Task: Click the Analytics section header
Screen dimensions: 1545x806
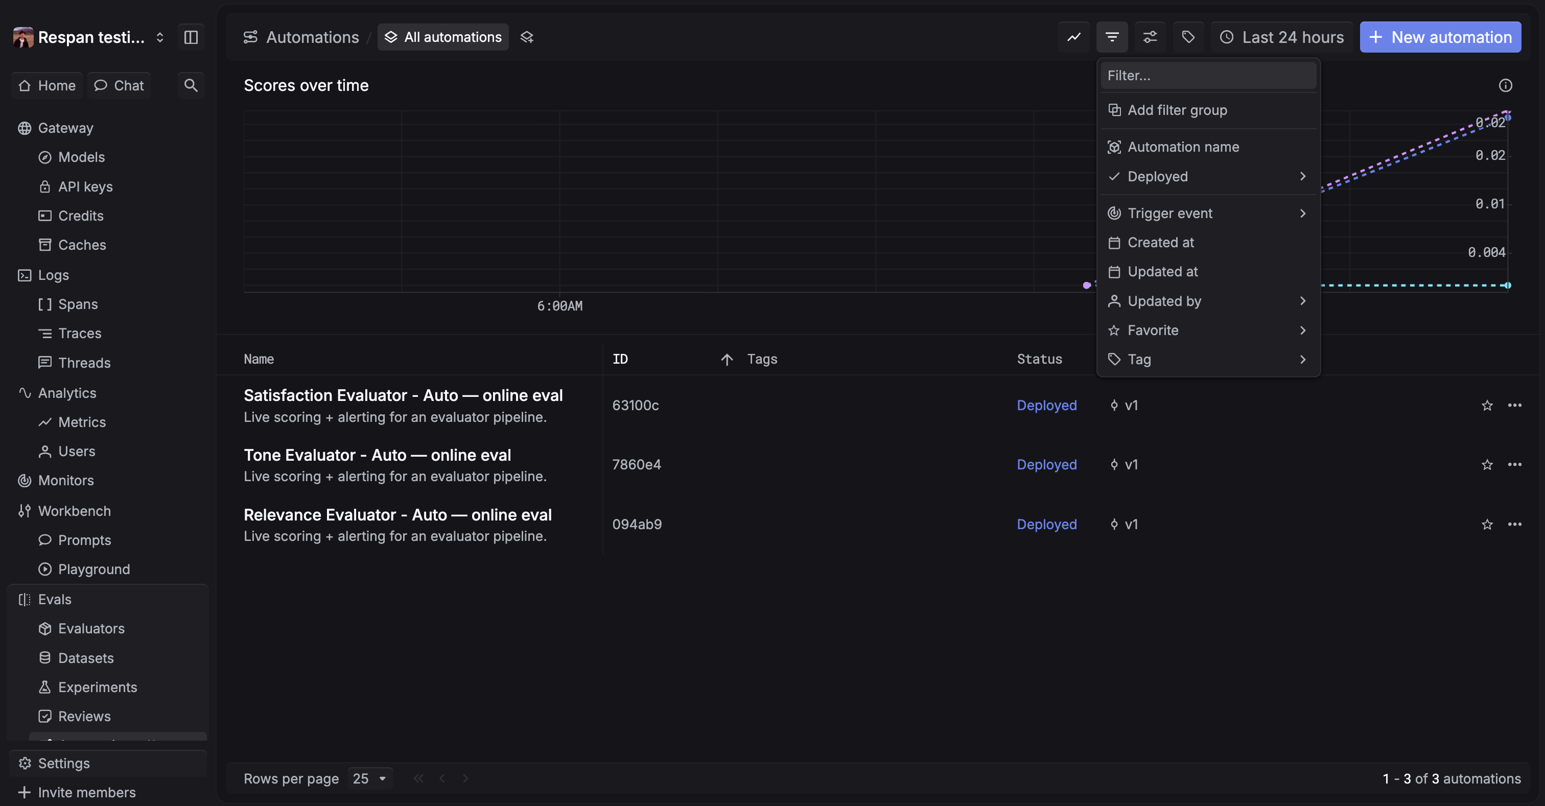Action: pos(67,393)
